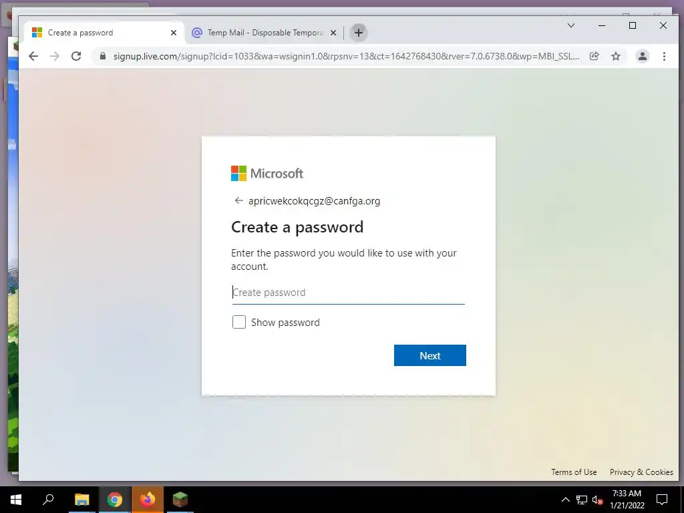Click the Chrome taskbar icon

tap(115, 500)
